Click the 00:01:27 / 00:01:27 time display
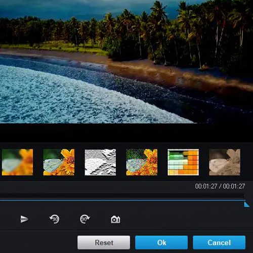Image resolution: width=253 pixels, height=253 pixels. tap(220, 186)
